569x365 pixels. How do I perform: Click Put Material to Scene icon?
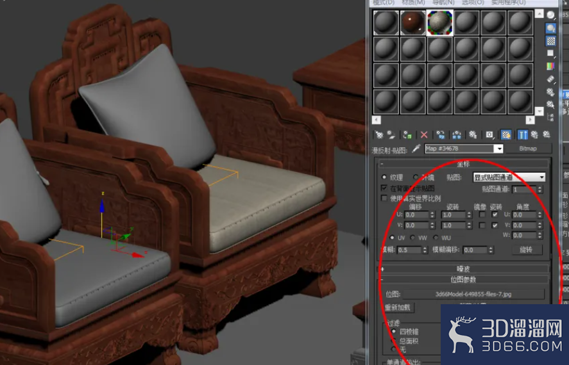[x=391, y=135]
